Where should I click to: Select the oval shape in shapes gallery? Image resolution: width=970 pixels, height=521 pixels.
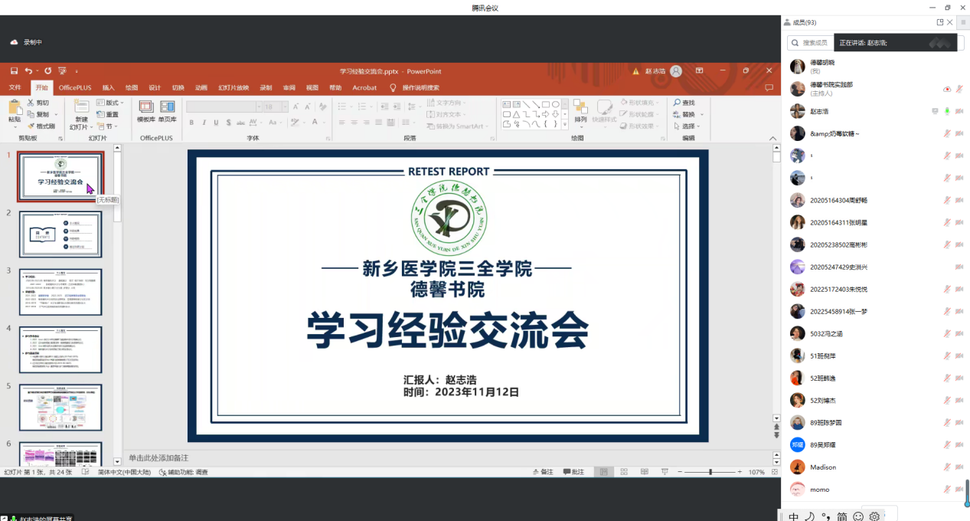[555, 104]
